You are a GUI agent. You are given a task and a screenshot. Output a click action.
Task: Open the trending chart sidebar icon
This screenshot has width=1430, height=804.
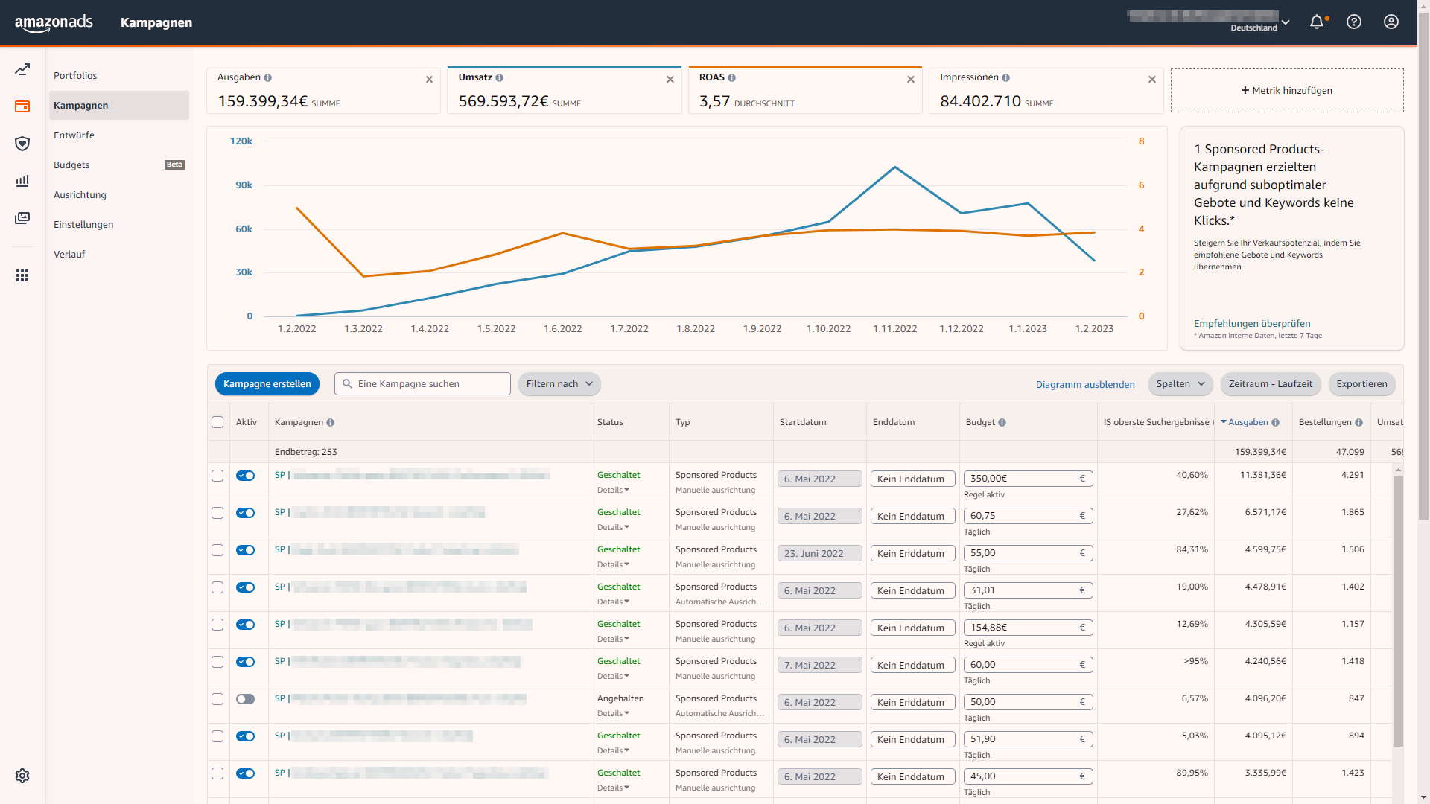pyautogui.click(x=22, y=70)
